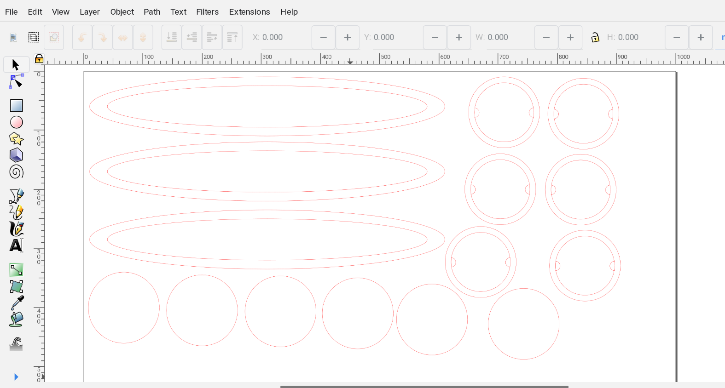Open the Filters menu
The width and height of the screenshot is (725, 388).
208,12
